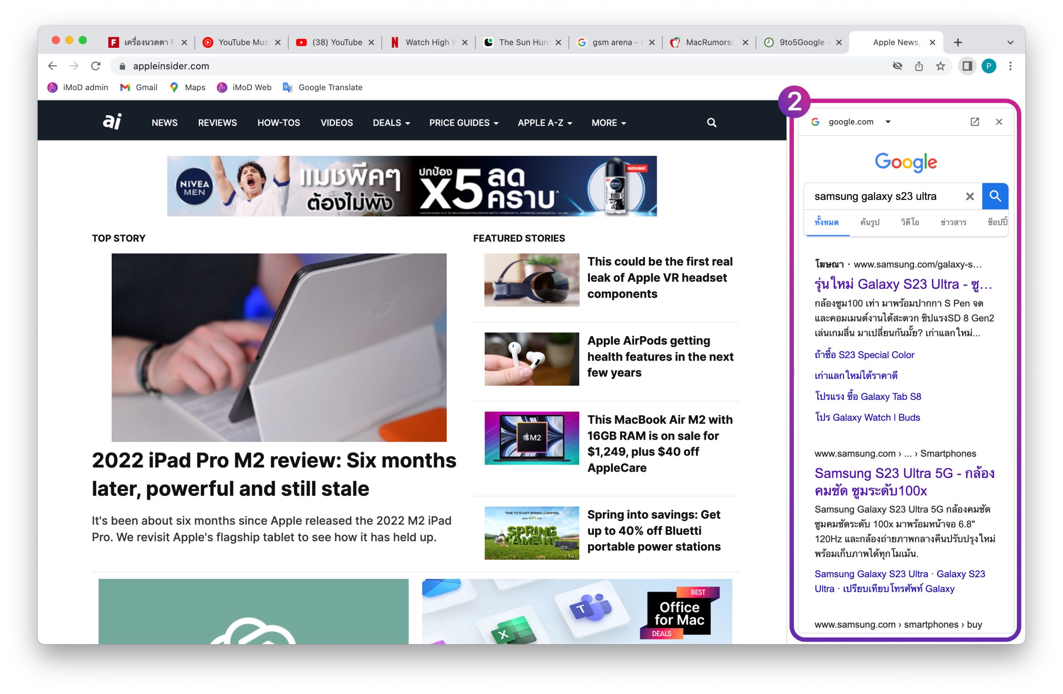Open AppleInsider site search magnifier
This screenshot has height=694, width=1063.
click(711, 123)
